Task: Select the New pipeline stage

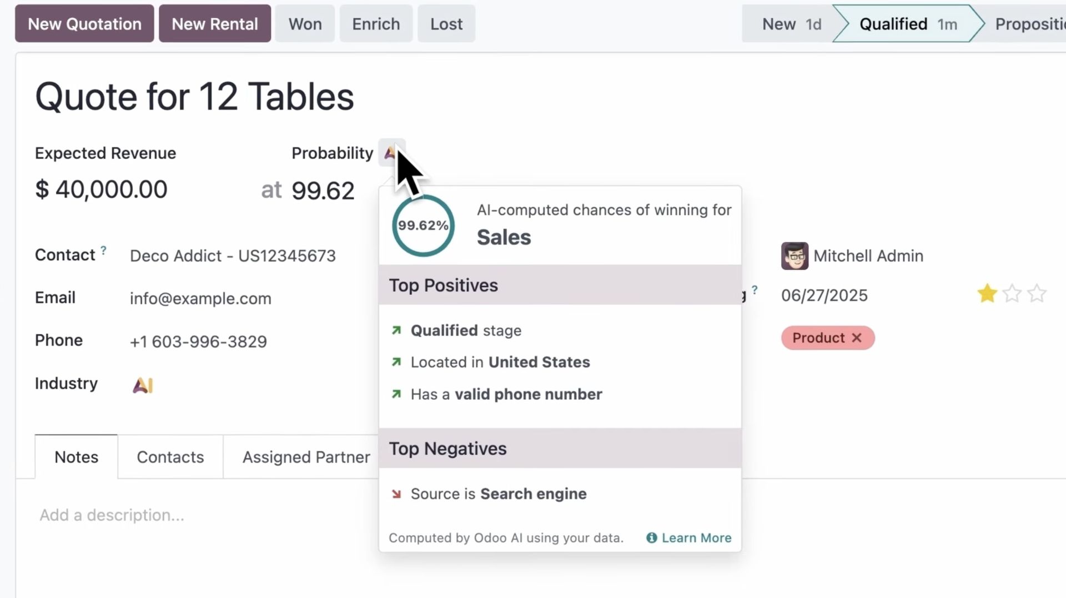Action: 791,24
